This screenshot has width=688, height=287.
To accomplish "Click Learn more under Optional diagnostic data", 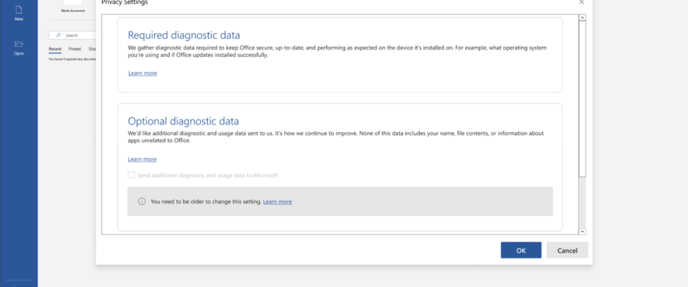I will pyautogui.click(x=142, y=159).
